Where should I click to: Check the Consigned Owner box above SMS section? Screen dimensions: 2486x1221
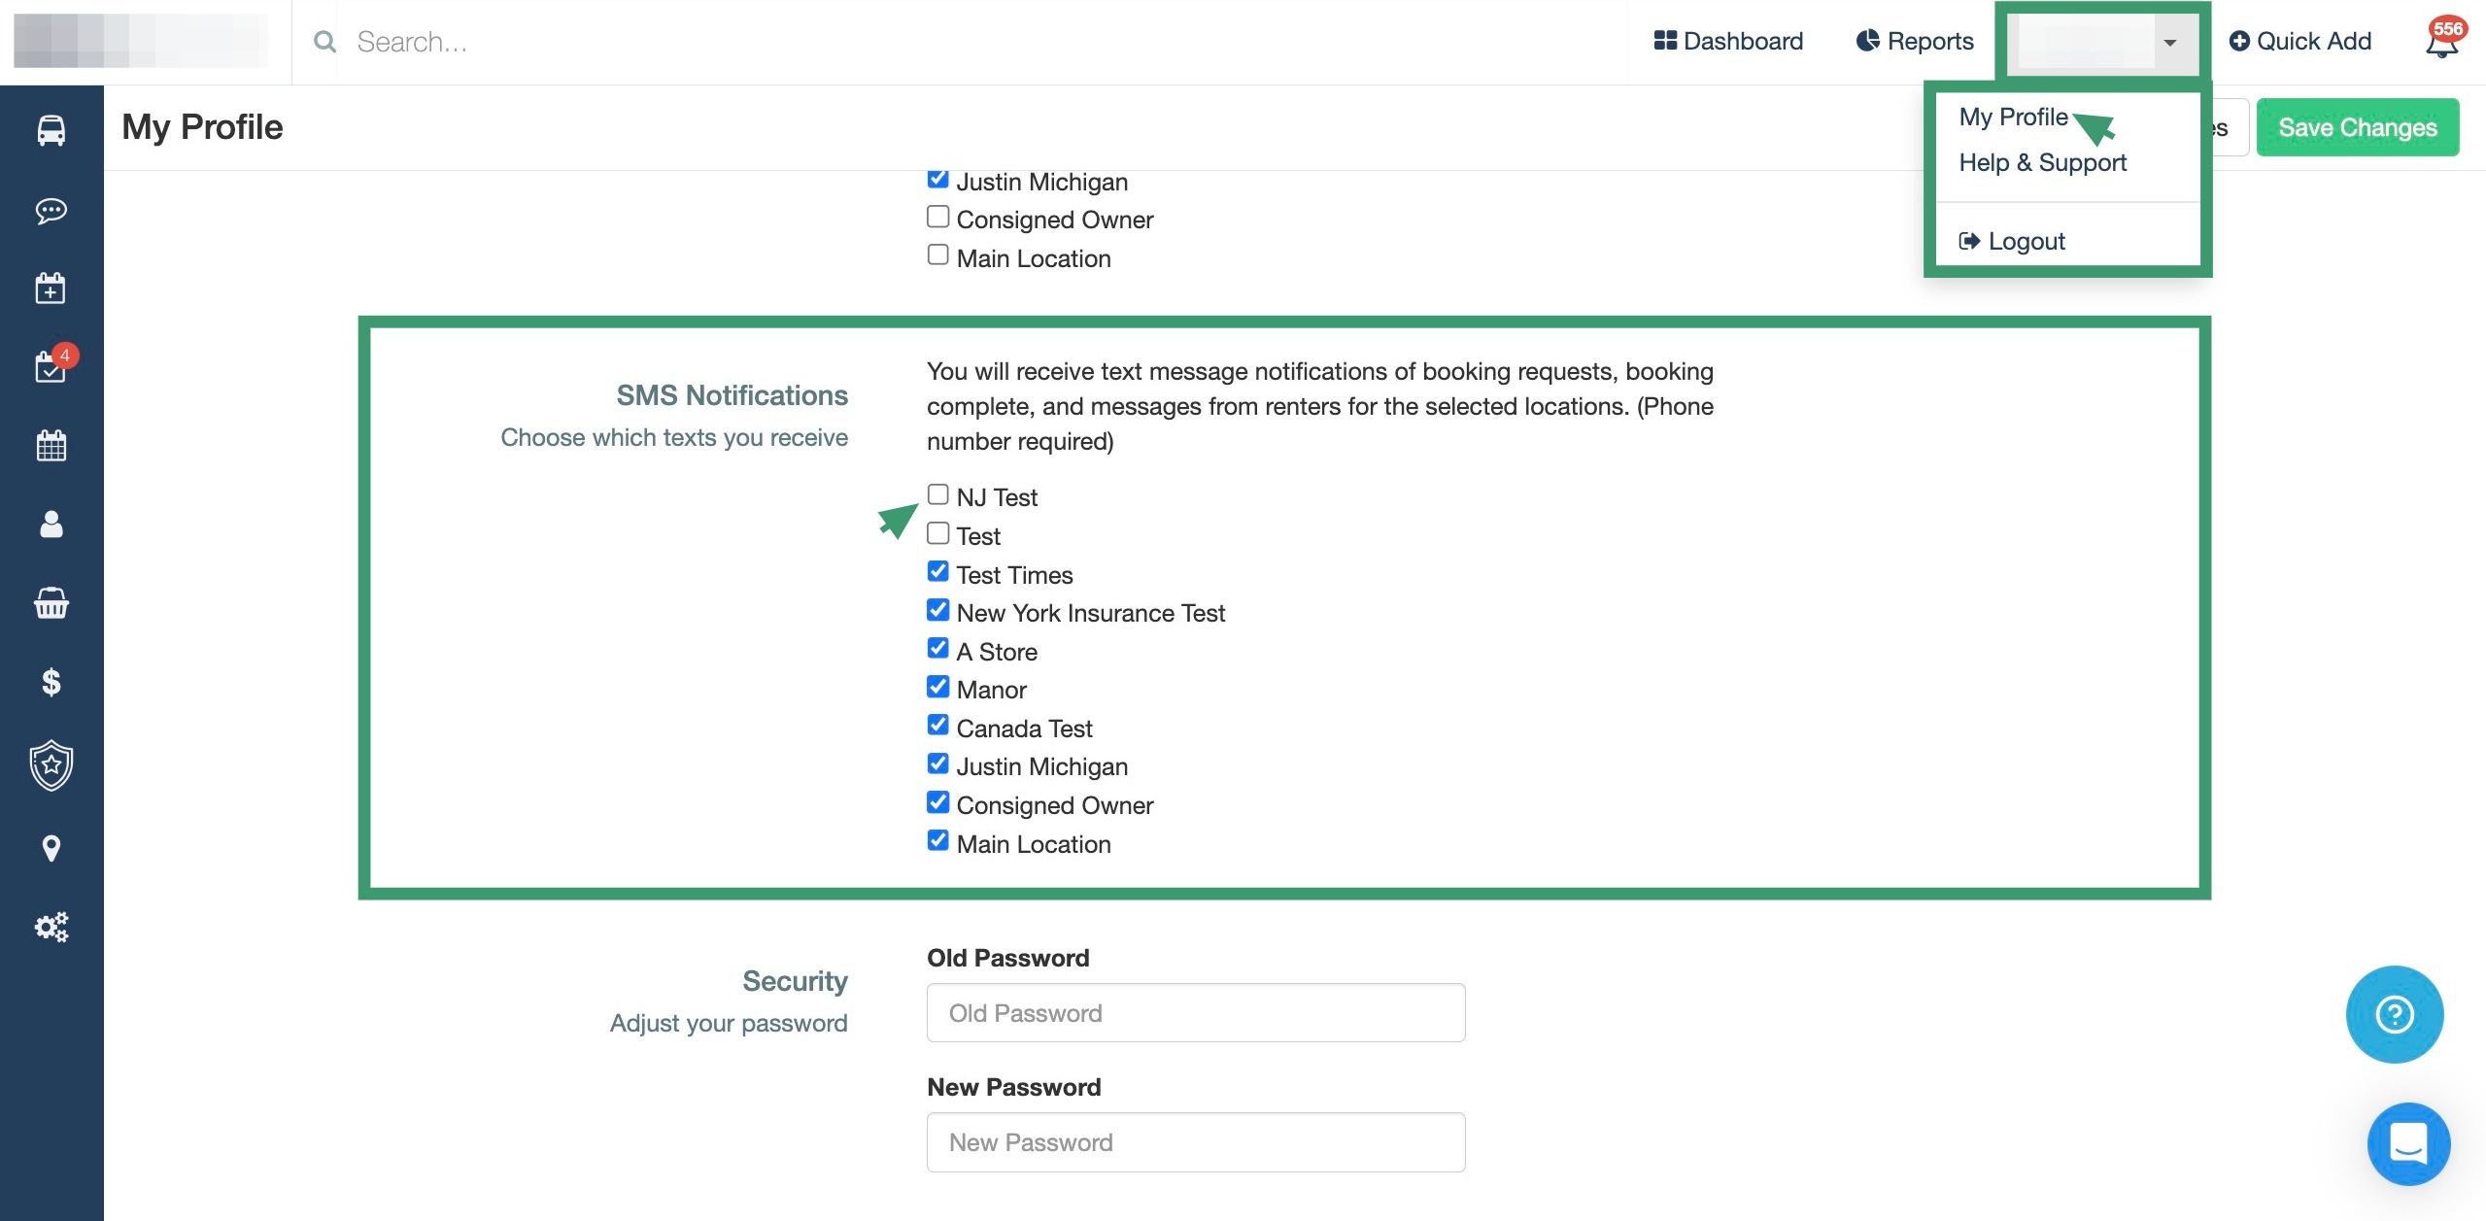pos(937,217)
